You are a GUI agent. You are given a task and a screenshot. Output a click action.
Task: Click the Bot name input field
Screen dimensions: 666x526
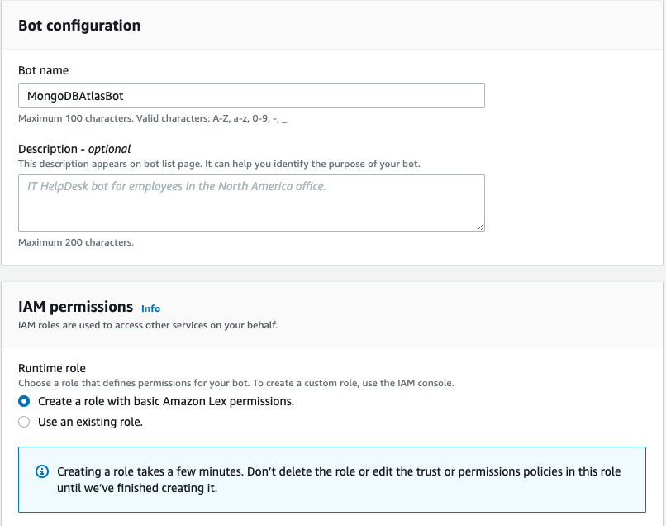click(x=251, y=95)
